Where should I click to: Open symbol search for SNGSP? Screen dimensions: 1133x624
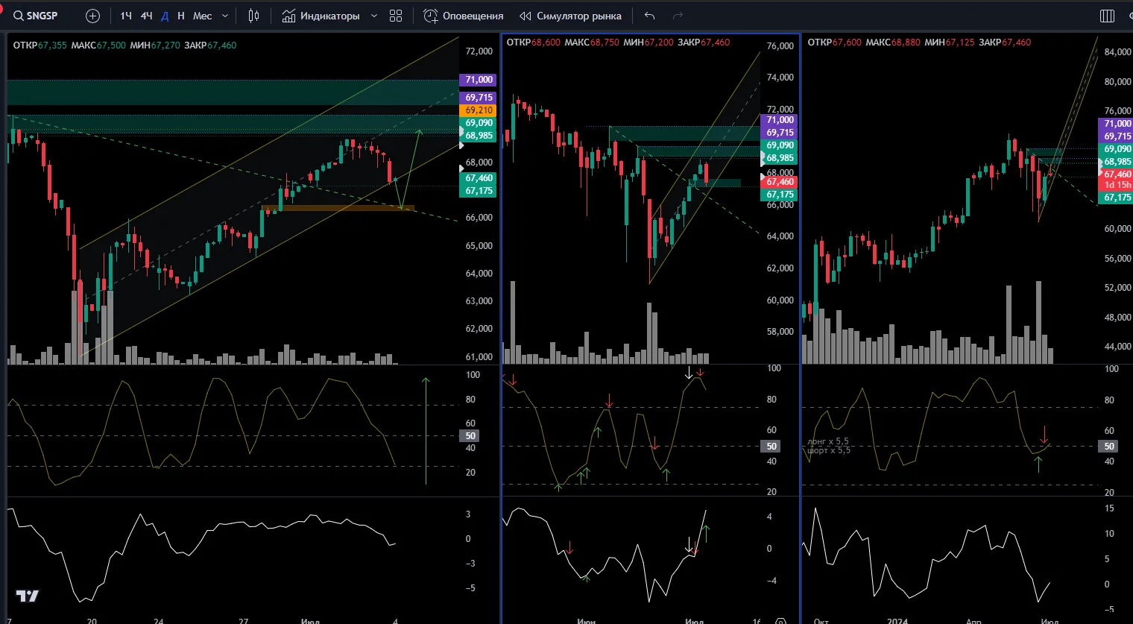click(36, 16)
